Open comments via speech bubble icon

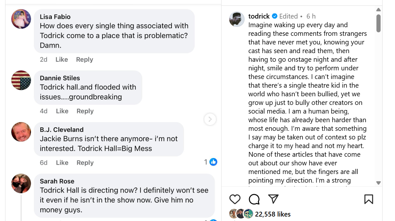[254, 199]
